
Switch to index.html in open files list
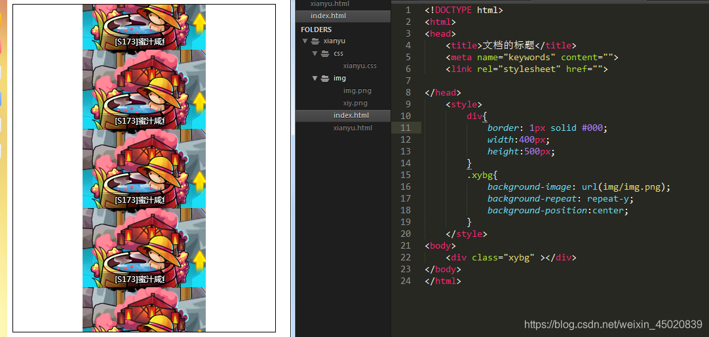tap(328, 16)
